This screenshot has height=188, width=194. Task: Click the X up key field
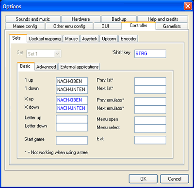pyautogui.click(x=72, y=100)
